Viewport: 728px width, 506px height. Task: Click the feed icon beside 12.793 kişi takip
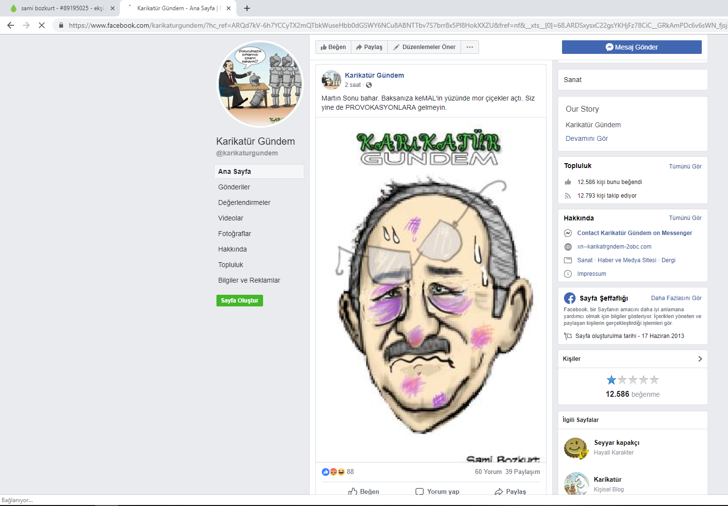[x=568, y=196]
